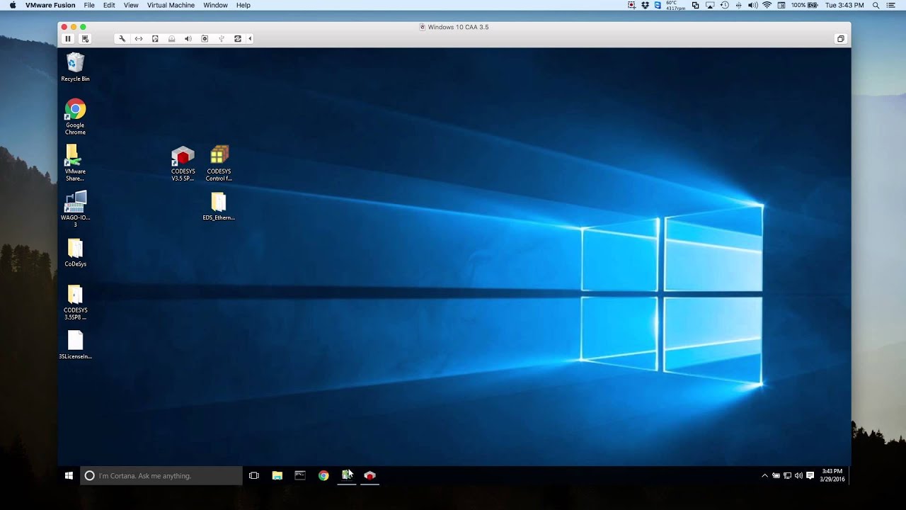Select the WAGO-IO desktop shortcut
This screenshot has height=510, width=906.
pyautogui.click(x=75, y=209)
